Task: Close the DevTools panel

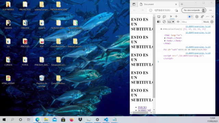Action: click(x=212, y=17)
